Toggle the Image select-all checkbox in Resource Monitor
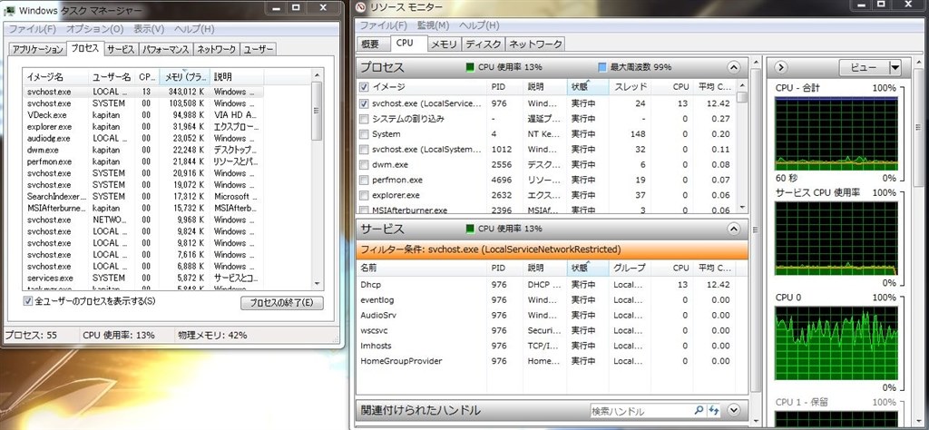Image resolution: width=929 pixels, height=430 pixels. tap(364, 87)
